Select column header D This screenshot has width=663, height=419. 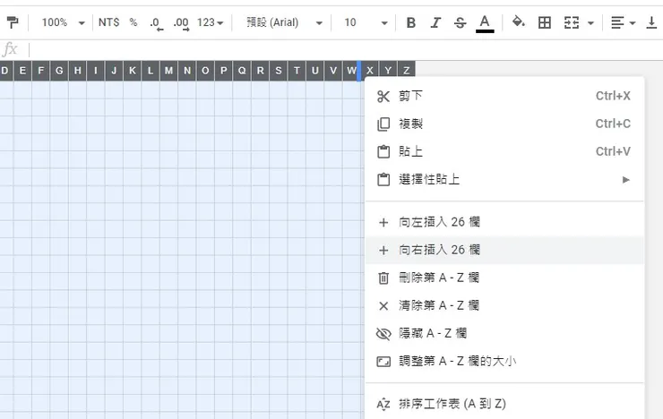(6, 71)
